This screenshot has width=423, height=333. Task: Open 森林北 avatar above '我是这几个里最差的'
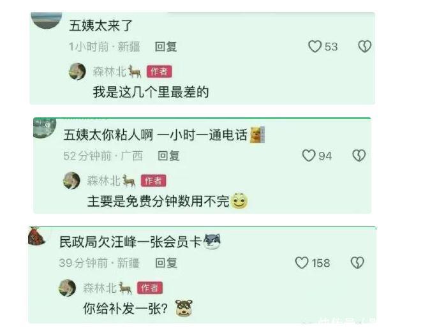click(x=77, y=71)
